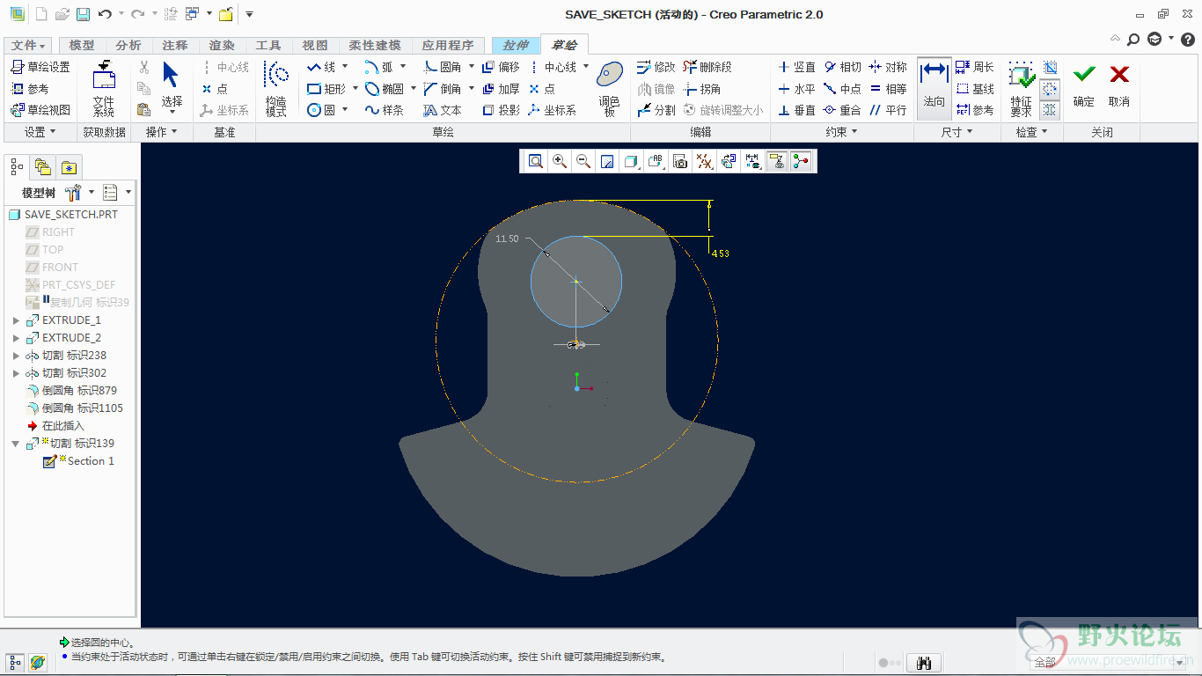Click the 11.50 diameter dimension value

tap(507, 239)
